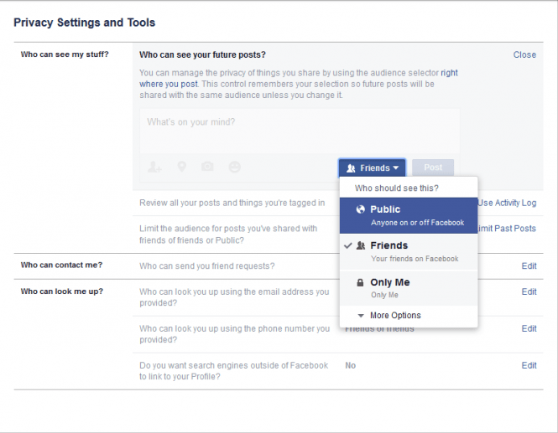
Task: Click Use Activity Log link
Action: (x=507, y=203)
